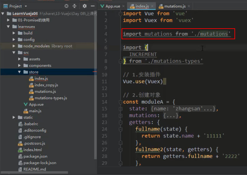Viewport: 247px width, 175px height.
Task: Click the locate current file crosshair icon
Action: [x=67, y=6]
